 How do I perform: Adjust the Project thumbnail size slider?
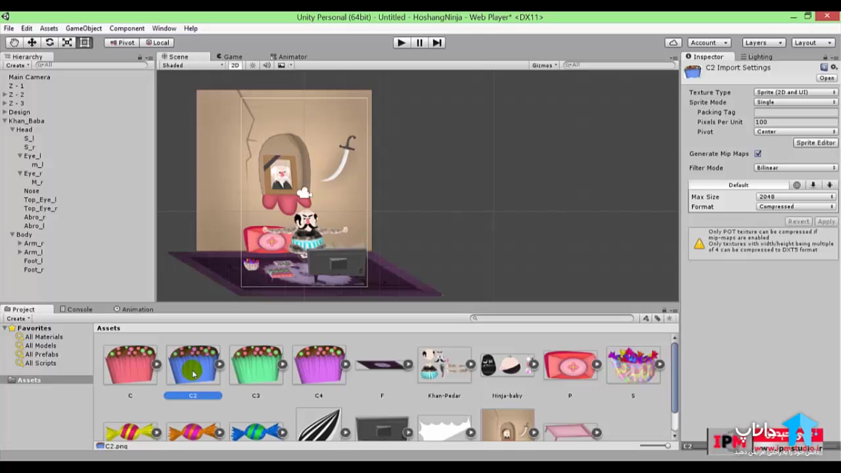(x=656, y=446)
